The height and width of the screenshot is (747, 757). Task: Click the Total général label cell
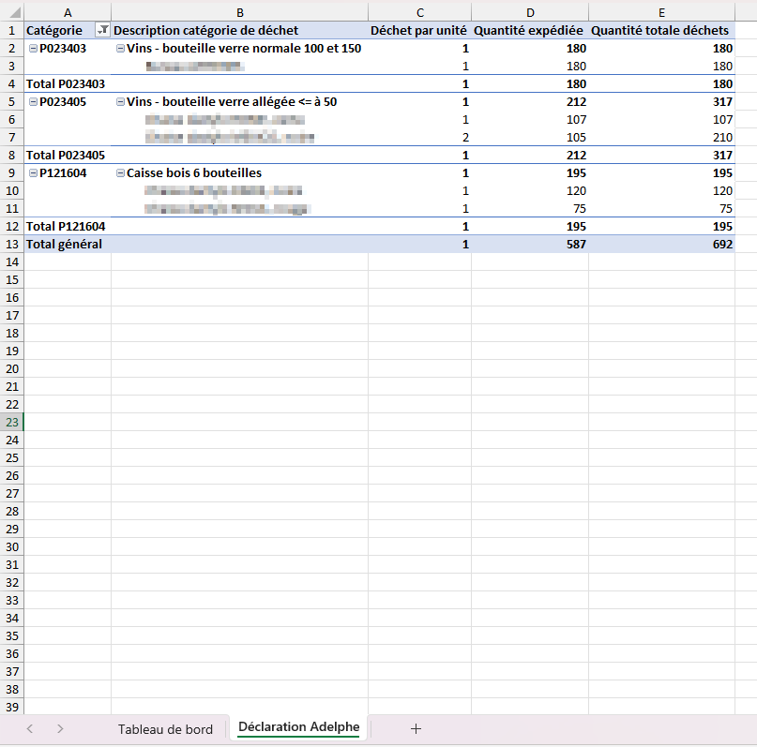pos(64,245)
